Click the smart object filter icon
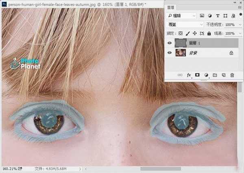Image resolution: width=244 pixels, height=173 pixels. pyautogui.click(x=233, y=16)
